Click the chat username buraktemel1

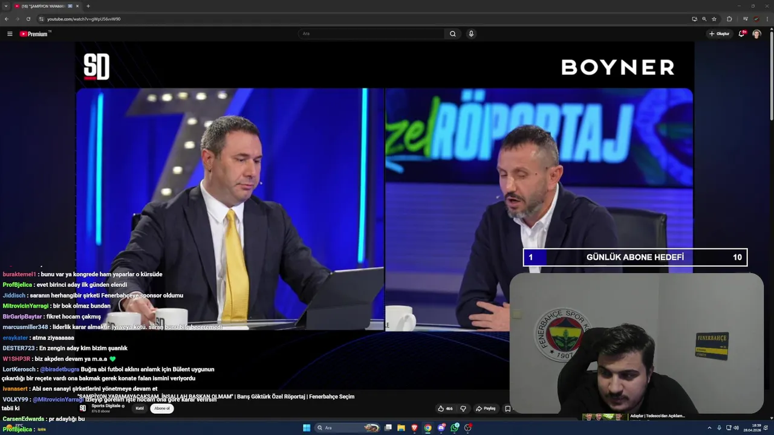19,274
